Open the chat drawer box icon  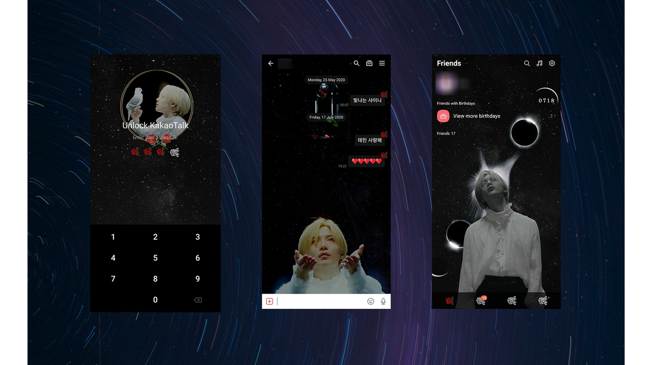[x=369, y=63]
